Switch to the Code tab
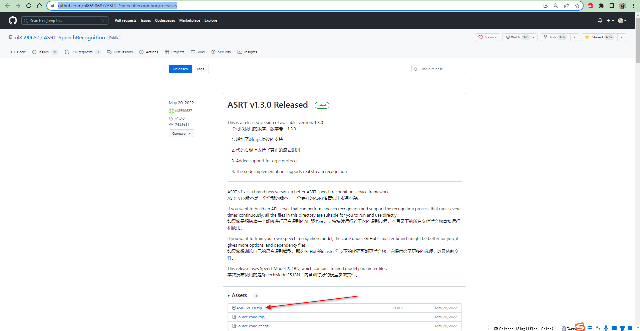640x331 pixels. pyautogui.click(x=18, y=52)
